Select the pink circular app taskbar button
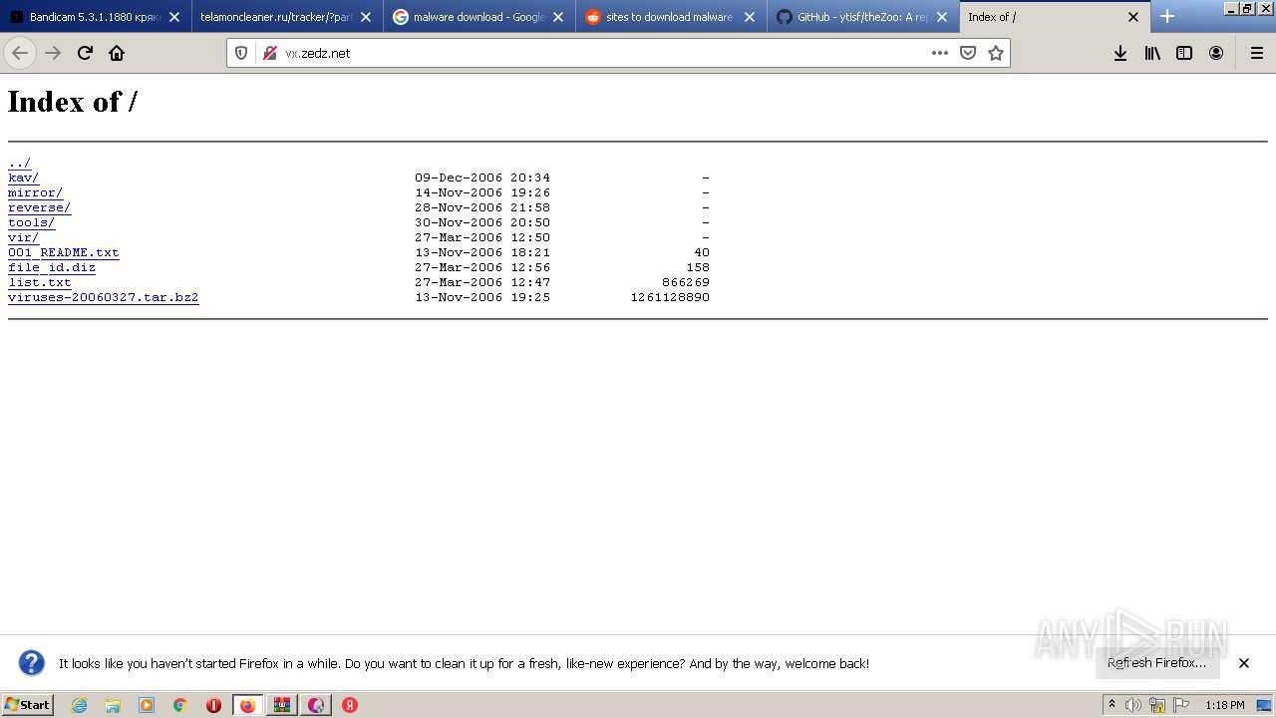1276x718 pixels. pos(316,705)
